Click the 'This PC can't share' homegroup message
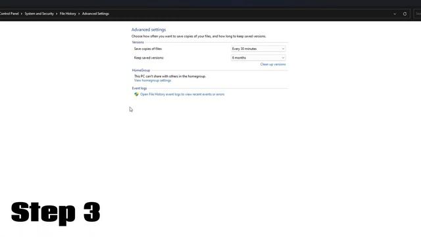Viewport: 421px width, 237px height. click(170, 76)
